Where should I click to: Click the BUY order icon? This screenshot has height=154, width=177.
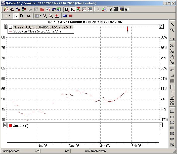[65, 16]
